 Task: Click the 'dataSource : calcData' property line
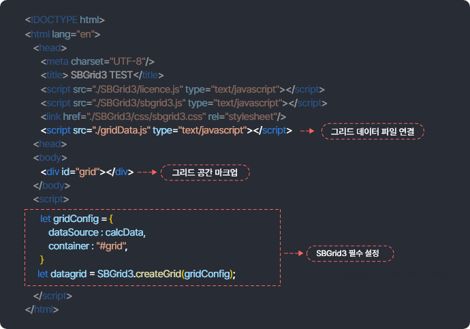(97, 233)
